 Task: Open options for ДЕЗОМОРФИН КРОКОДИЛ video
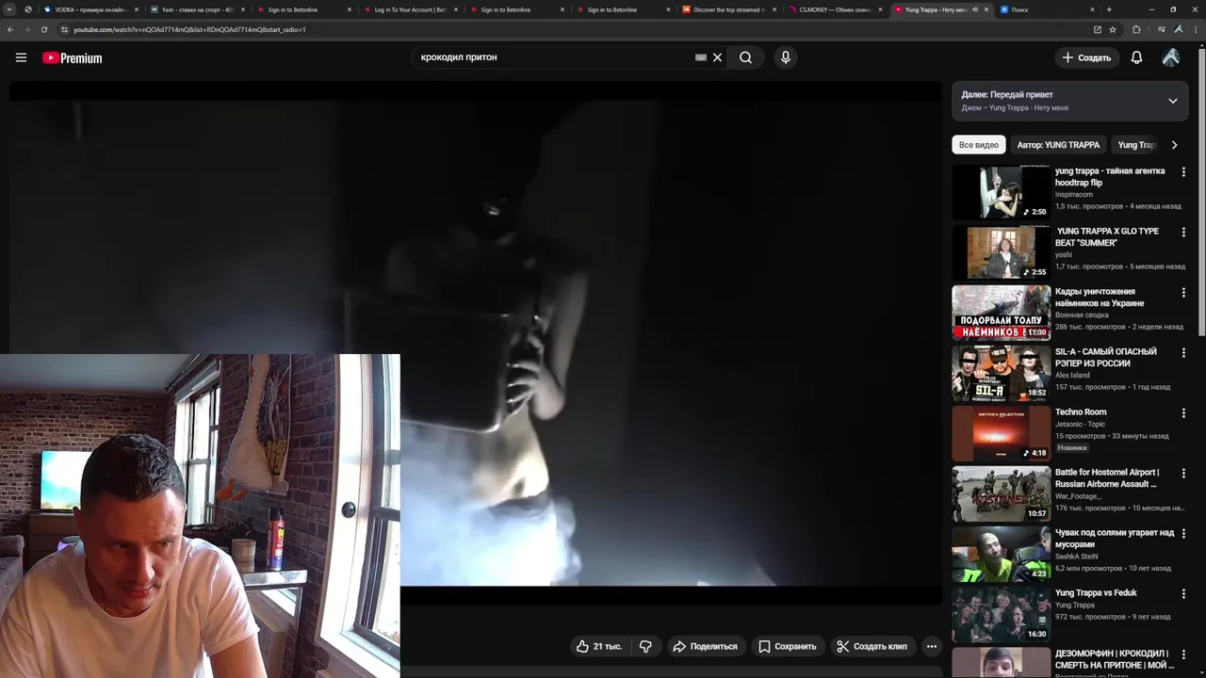(x=1183, y=654)
